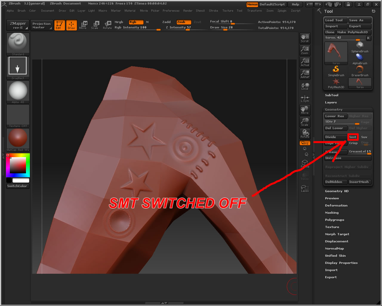382x306 pixels.
Task: Select the Scale tool in top toolbar
Action: coord(95,25)
